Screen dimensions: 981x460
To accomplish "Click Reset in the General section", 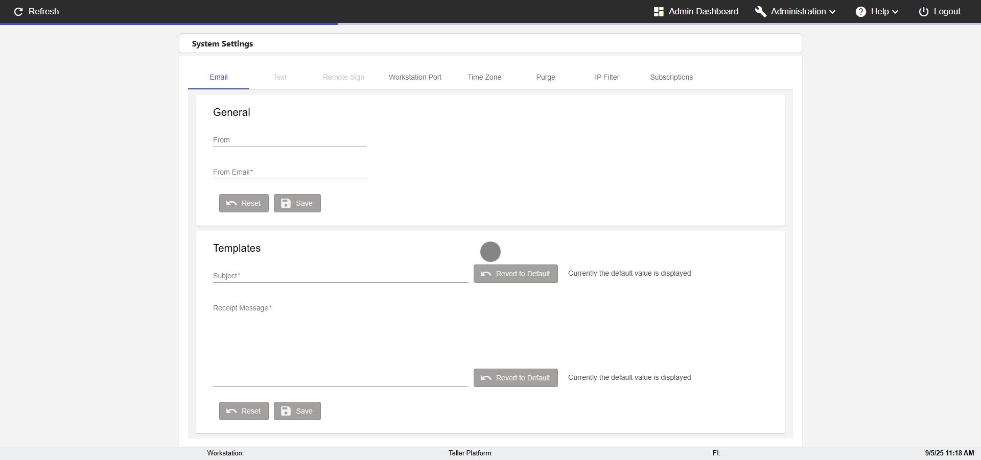I will click(x=244, y=203).
